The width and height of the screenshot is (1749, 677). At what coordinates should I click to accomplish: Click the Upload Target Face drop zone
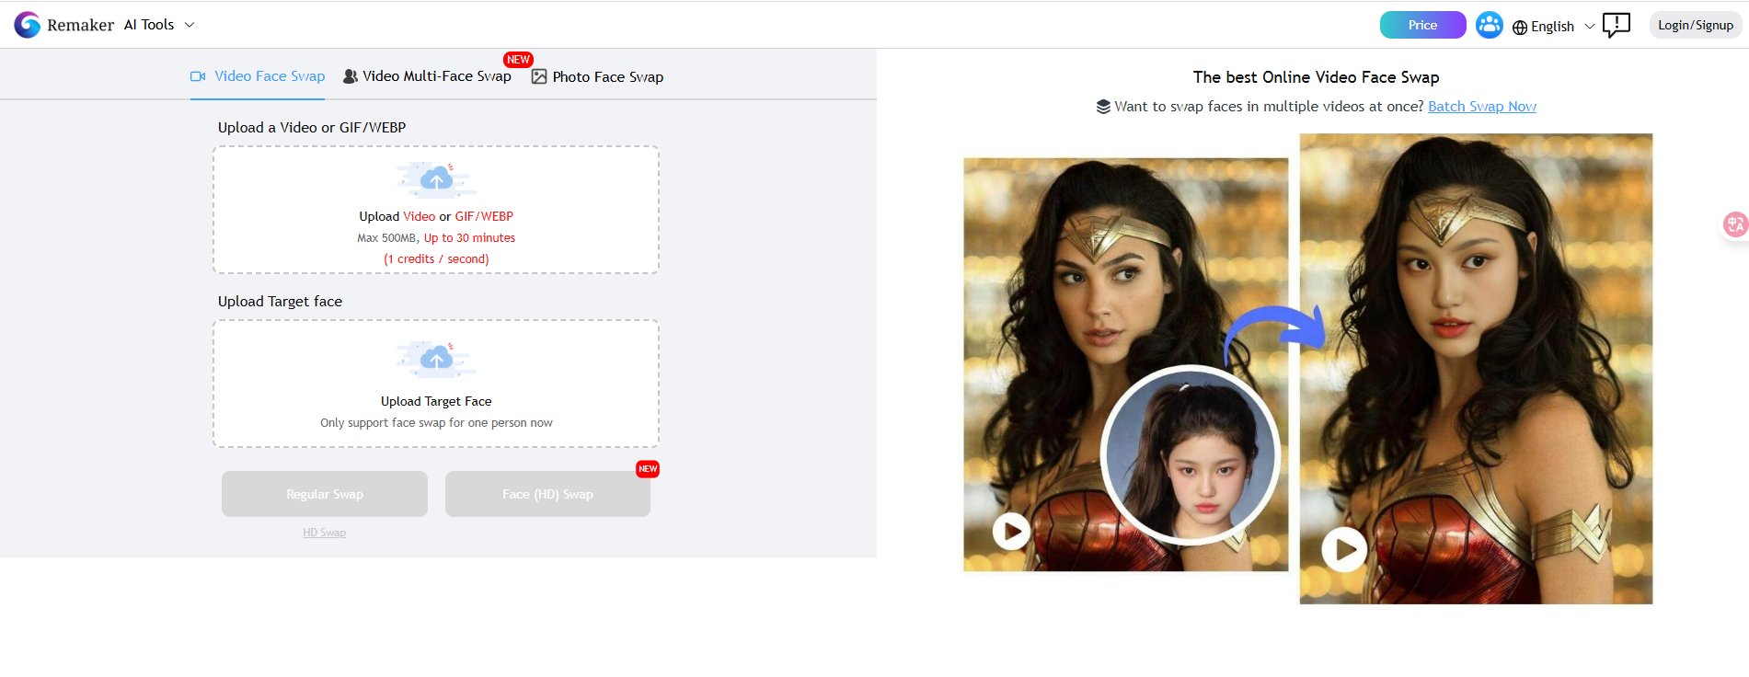pos(436,384)
